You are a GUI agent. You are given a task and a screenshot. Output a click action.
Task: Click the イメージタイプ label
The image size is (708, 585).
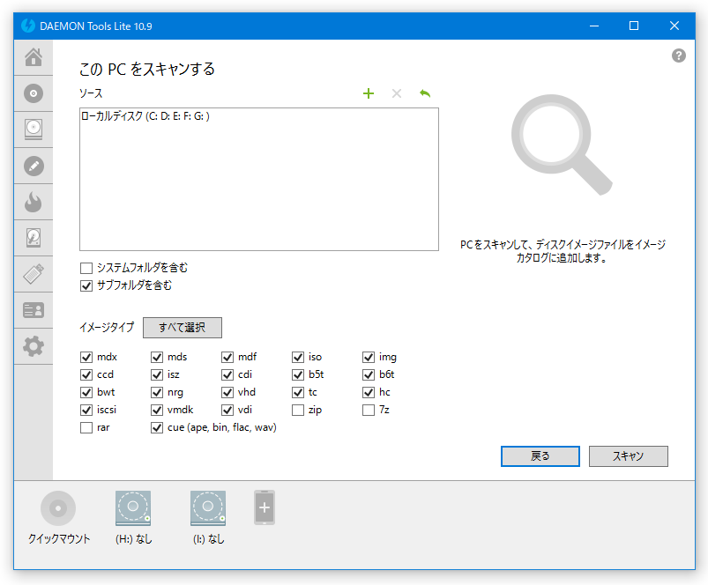tap(107, 327)
